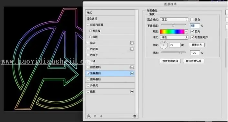
Task: Enable the 外发光 checkbox
Action: (88, 85)
